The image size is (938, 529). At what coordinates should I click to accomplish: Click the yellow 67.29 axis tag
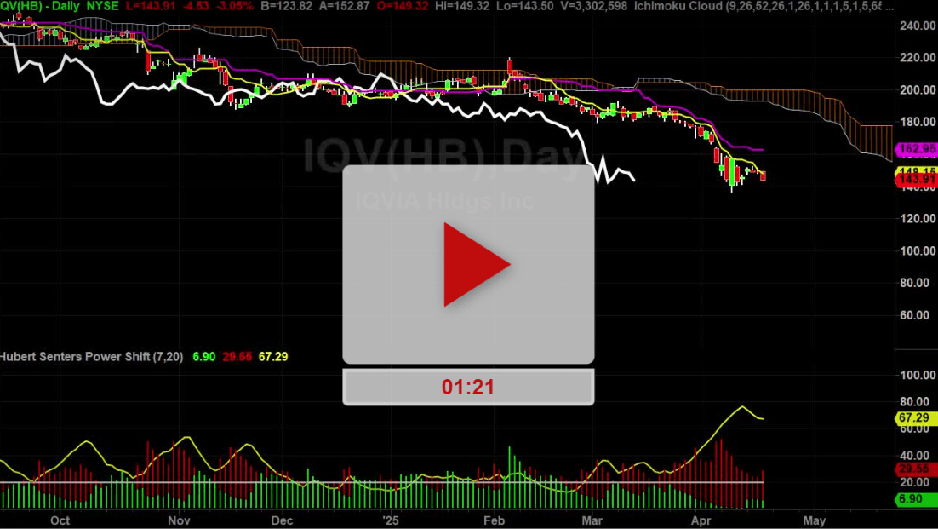pyautogui.click(x=916, y=417)
